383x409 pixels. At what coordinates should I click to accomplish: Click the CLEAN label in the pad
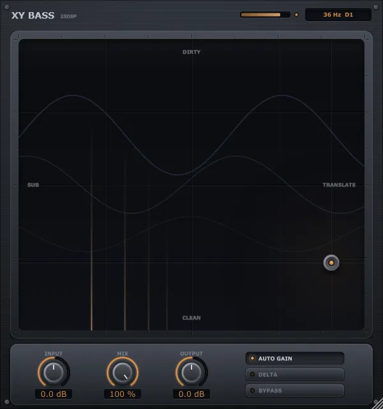click(191, 318)
